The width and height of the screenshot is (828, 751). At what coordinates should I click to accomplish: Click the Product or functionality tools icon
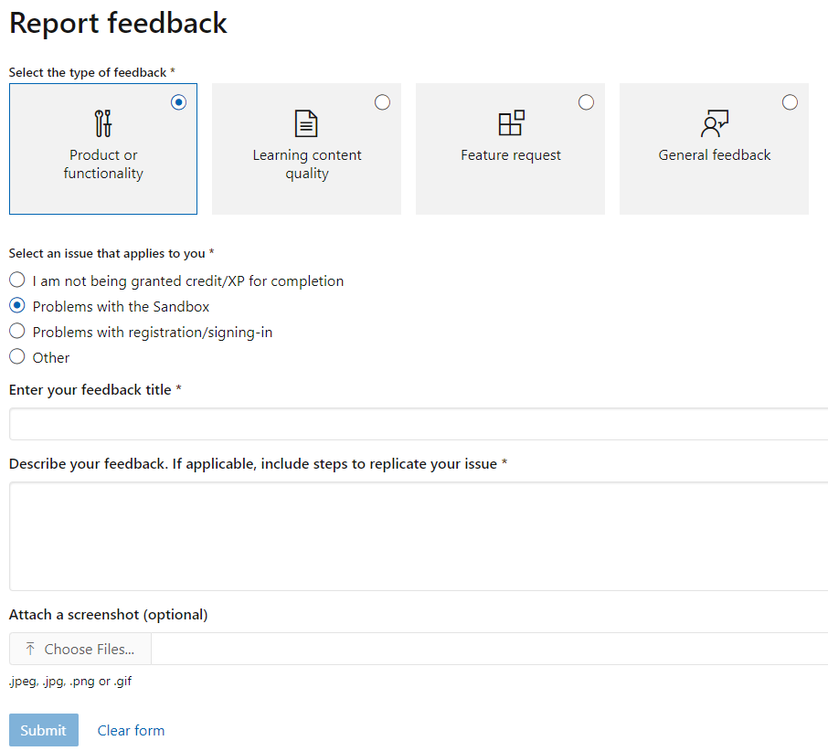pos(103,123)
